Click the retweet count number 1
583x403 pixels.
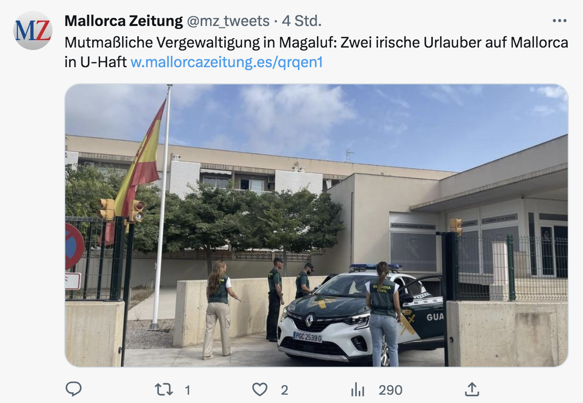point(188,390)
